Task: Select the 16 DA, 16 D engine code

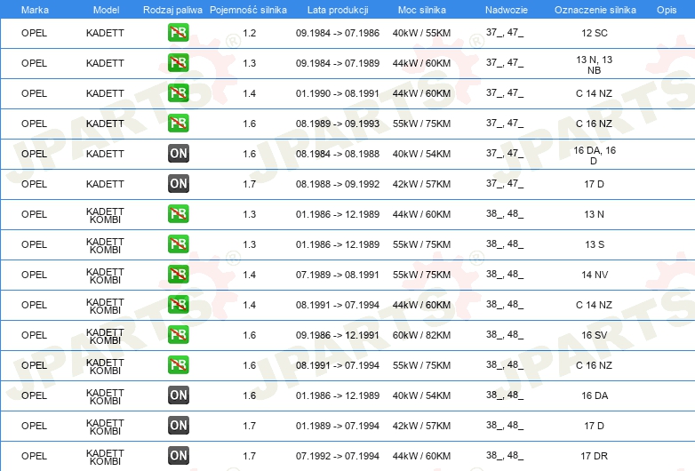Action: [595, 156]
